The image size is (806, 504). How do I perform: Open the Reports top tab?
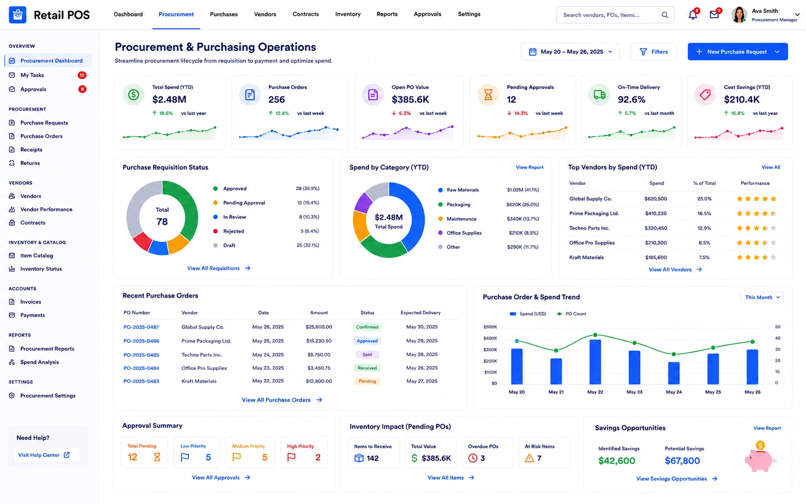click(x=387, y=14)
